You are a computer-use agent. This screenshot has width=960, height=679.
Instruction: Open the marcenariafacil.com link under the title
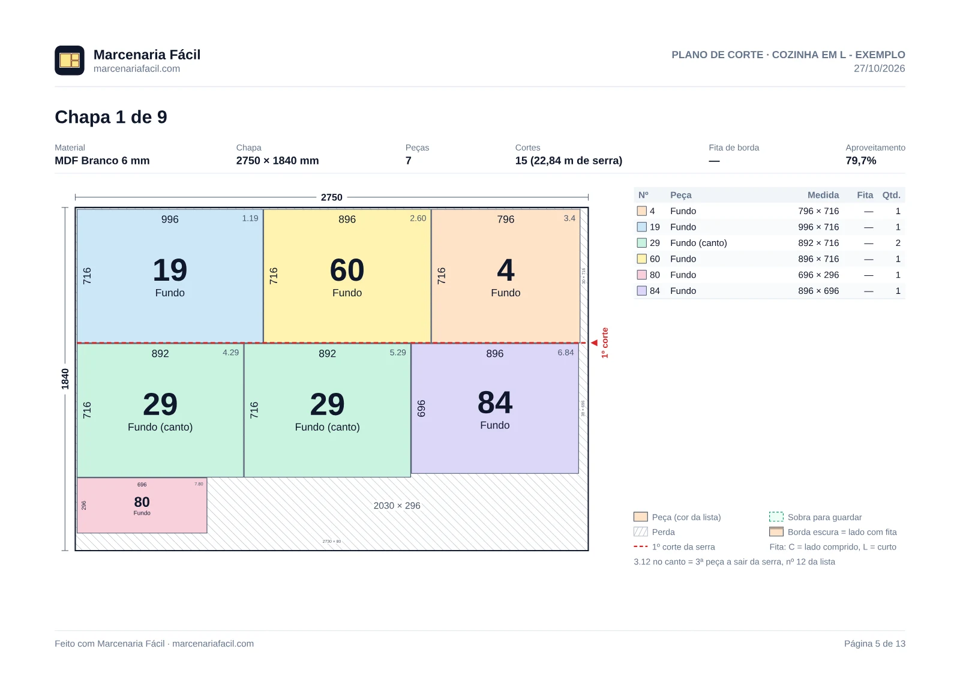coord(137,68)
